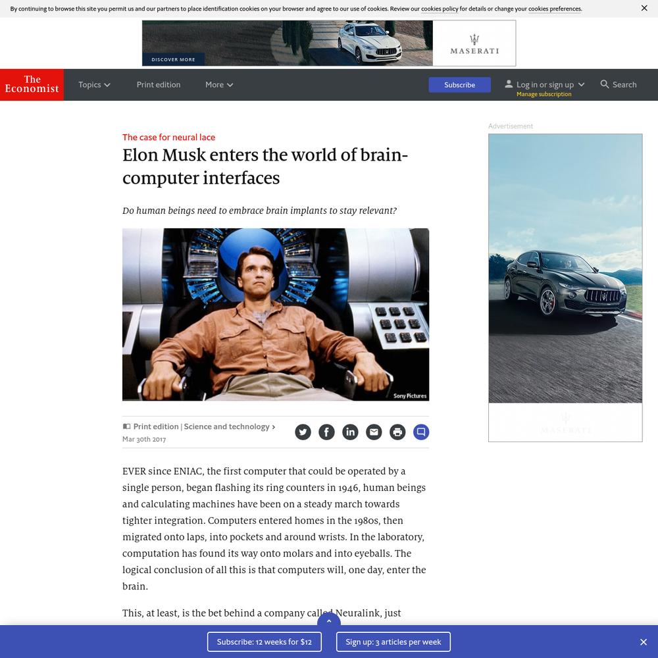The width and height of the screenshot is (658, 658).
Task: Click 'The case for neural lace' heading
Action: click(168, 138)
